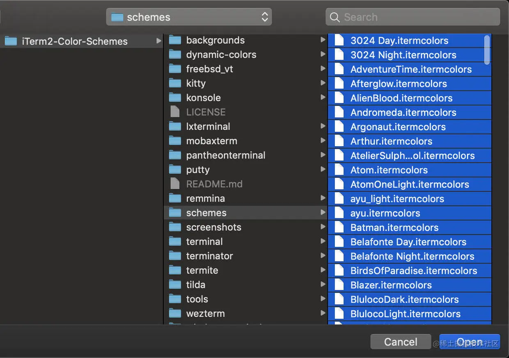The height and width of the screenshot is (358, 509).
Task: Click the lxterminal folder icon
Action: click(x=175, y=126)
